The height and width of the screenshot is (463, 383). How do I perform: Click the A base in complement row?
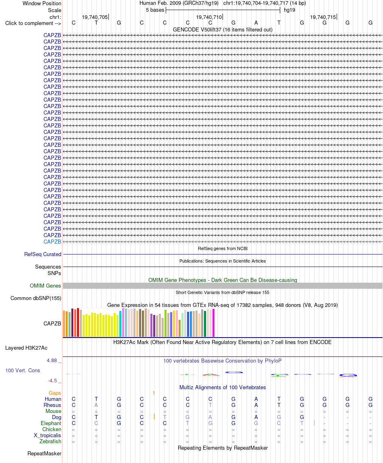[256, 23]
